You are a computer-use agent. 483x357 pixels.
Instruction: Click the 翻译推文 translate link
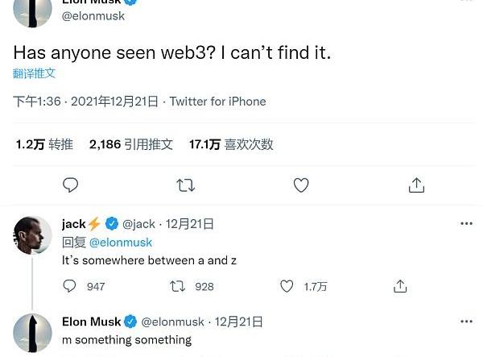(x=35, y=73)
